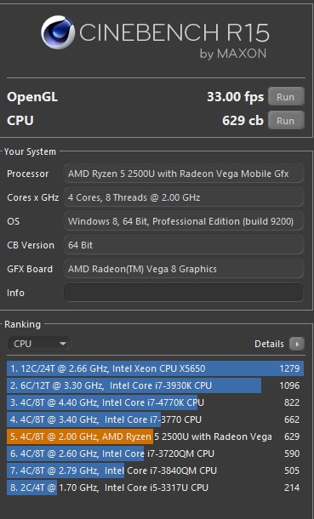
Task: Select the Core i7-3720QM ranking entry
Action: pyautogui.click(x=155, y=453)
